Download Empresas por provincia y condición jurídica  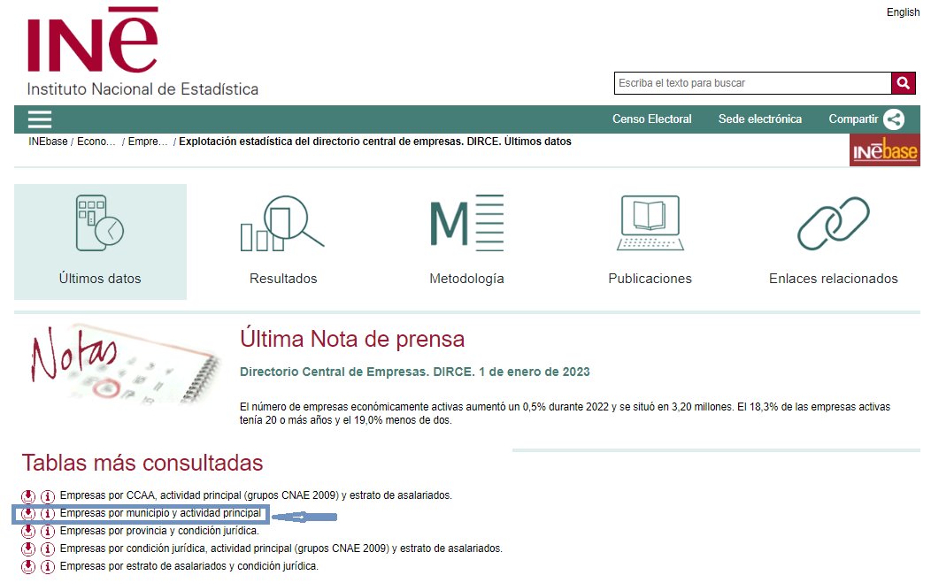coord(28,532)
